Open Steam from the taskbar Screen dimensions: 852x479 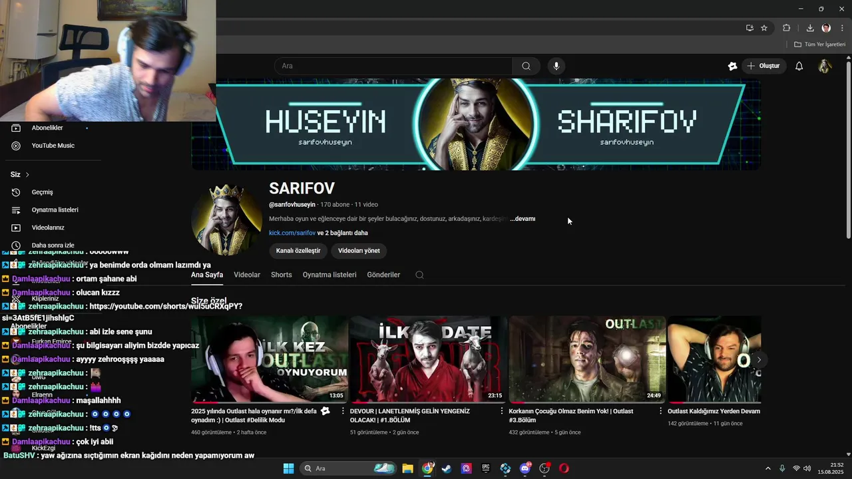tap(447, 468)
